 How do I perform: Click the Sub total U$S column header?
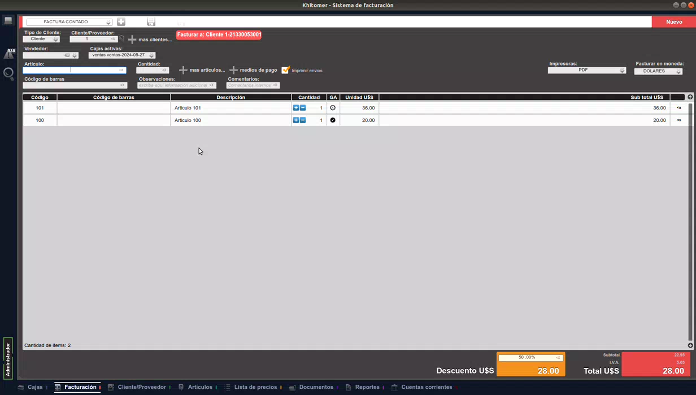[x=524, y=97]
